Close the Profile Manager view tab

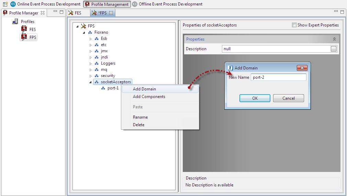click(43, 13)
